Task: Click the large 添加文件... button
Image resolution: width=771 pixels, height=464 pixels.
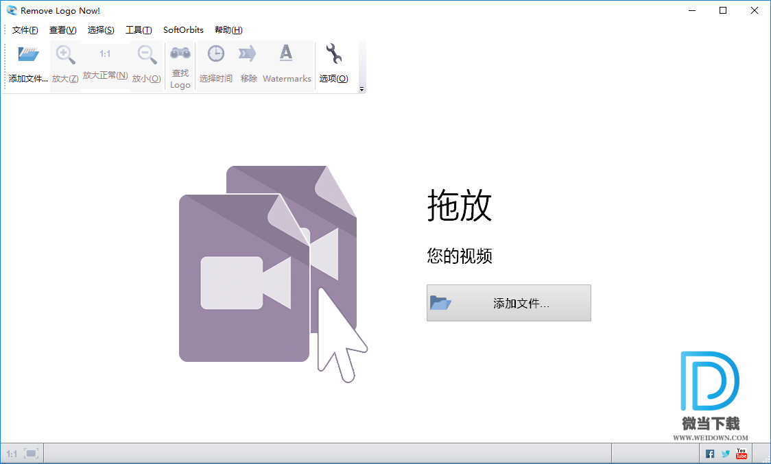Action: pos(509,303)
